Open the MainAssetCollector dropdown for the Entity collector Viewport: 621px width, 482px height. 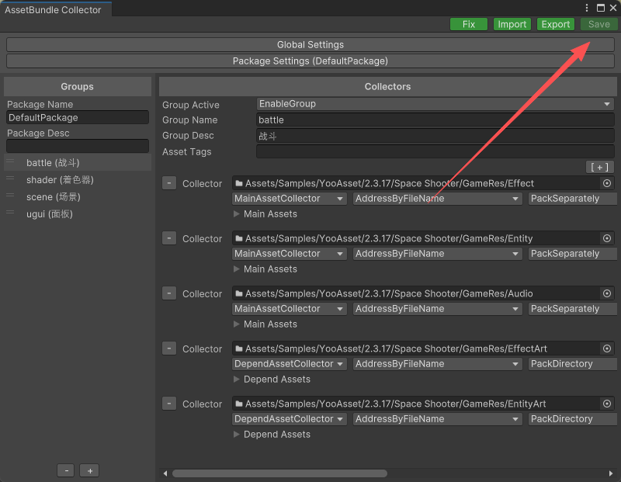point(289,254)
